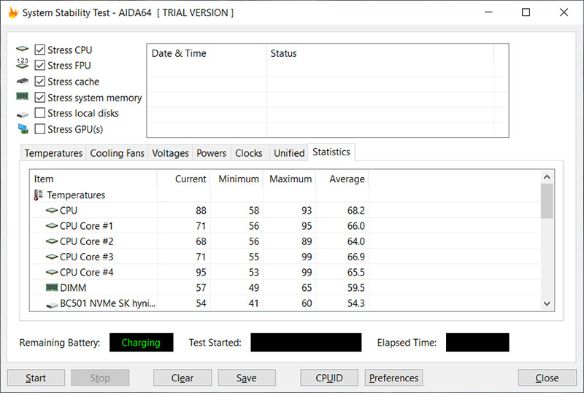Switch to the Temperatures tab
This screenshot has width=584, height=393.
click(x=53, y=153)
